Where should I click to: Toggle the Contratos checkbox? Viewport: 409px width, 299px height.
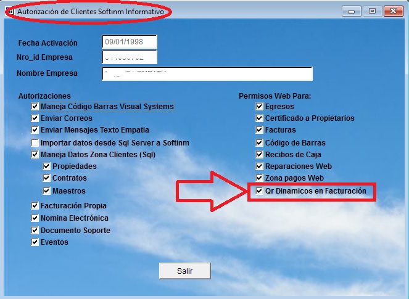tap(46, 178)
